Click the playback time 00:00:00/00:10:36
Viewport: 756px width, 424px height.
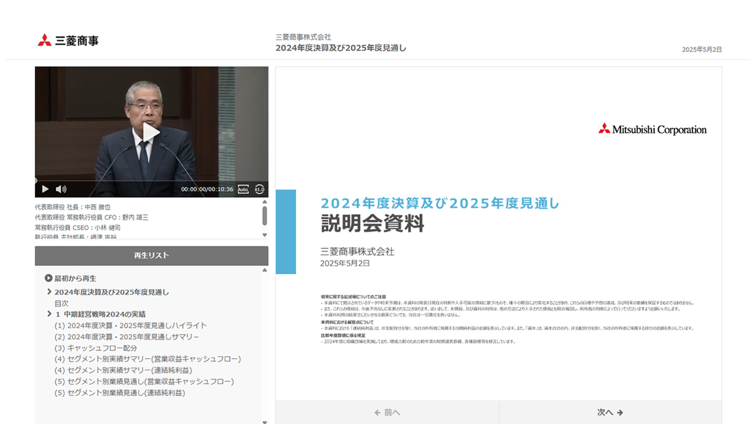pos(207,189)
